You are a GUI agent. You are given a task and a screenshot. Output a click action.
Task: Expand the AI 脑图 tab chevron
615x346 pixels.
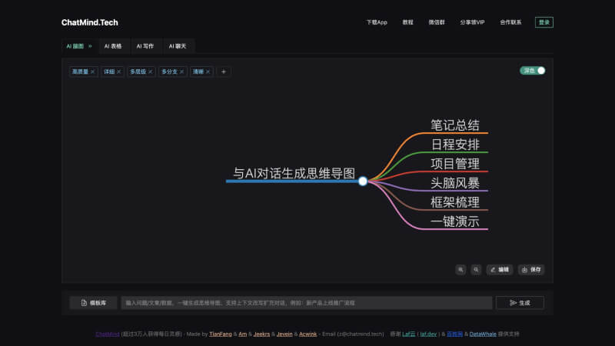tap(90, 46)
